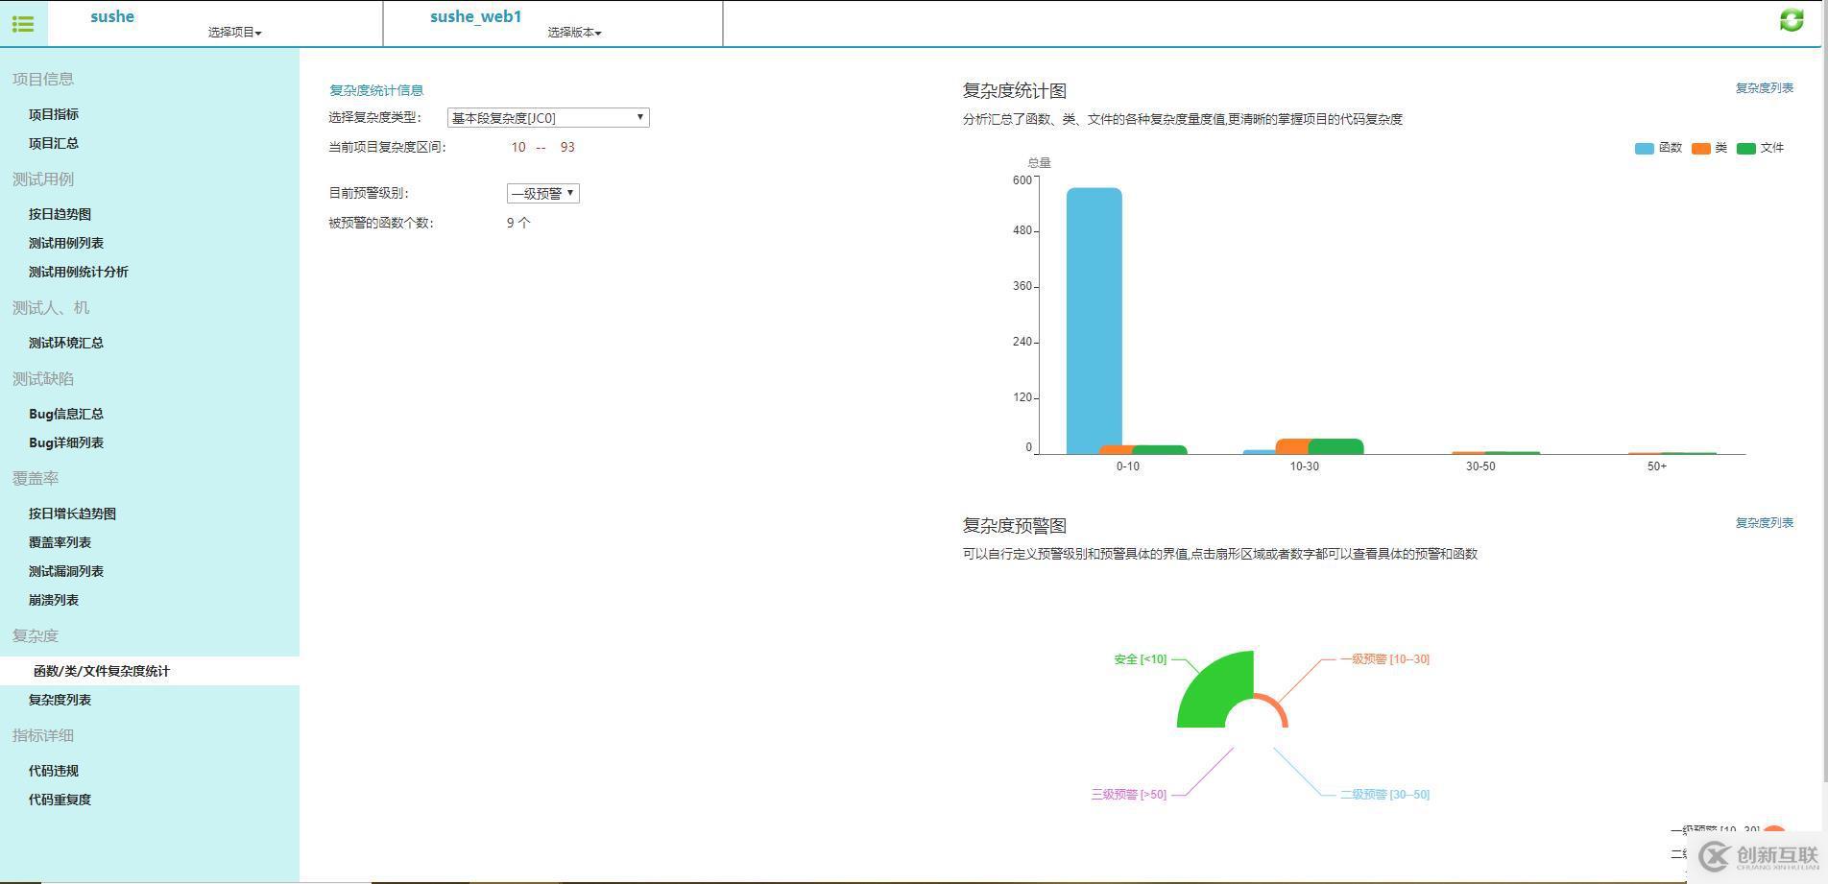Open Bug信息汇总 from the sidebar
The height and width of the screenshot is (884, 1828).
point(66,414)
